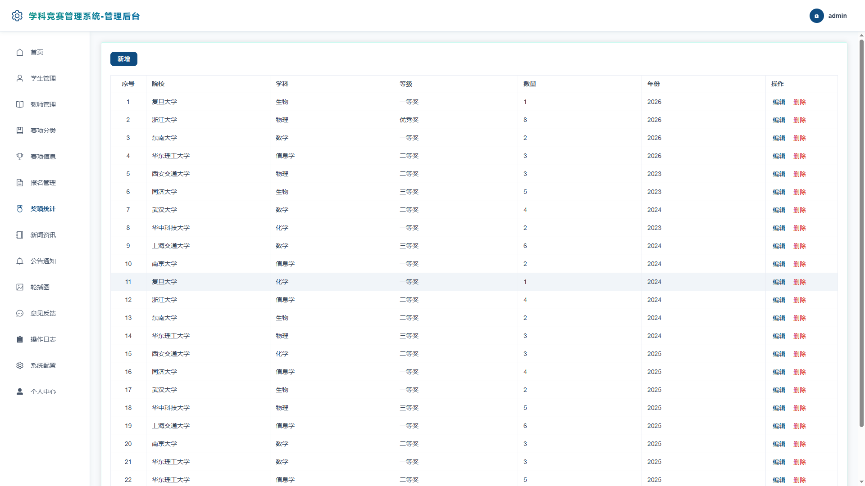Click the chat bubble icon beside 意见反馈

tap(20, 313)
